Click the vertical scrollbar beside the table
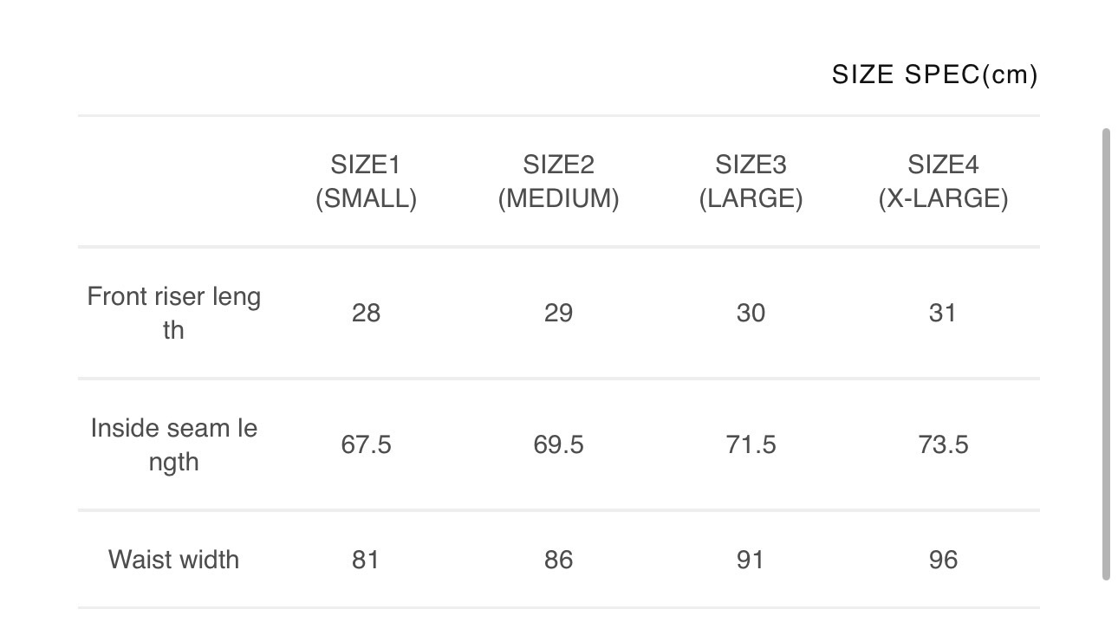The height and width of the screenshot is (635, 1118). point(1106,353)
